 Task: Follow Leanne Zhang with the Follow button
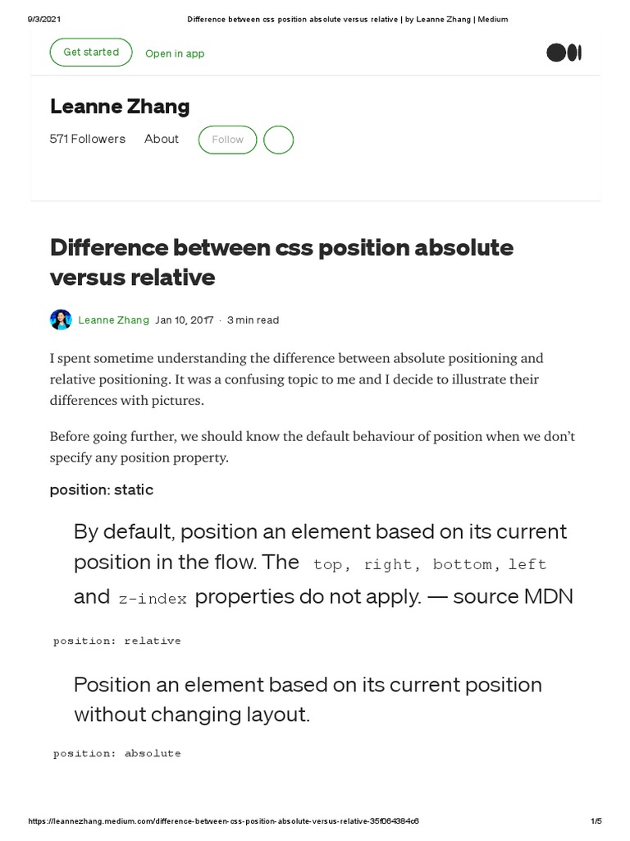tap(227, 140)
